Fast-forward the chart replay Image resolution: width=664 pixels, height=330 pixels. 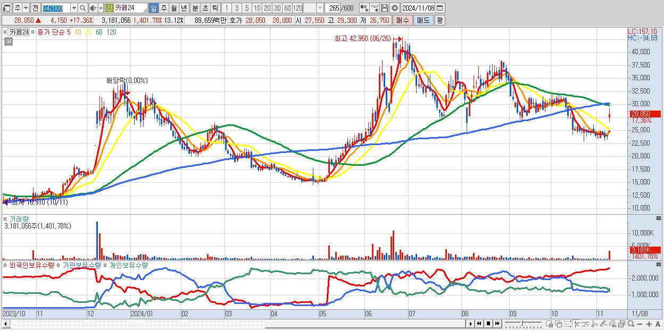(497, 324)
